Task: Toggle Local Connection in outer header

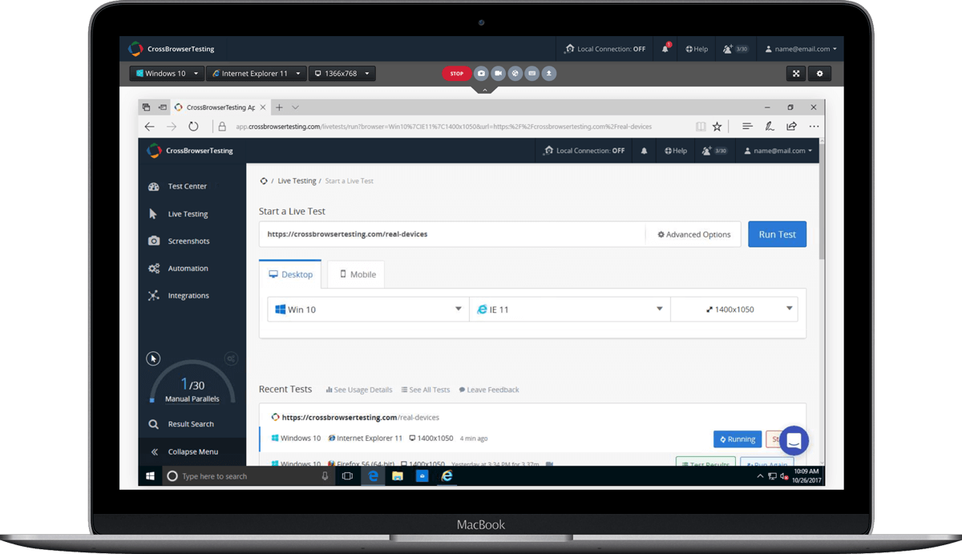Action: click(x=604, y=49)
